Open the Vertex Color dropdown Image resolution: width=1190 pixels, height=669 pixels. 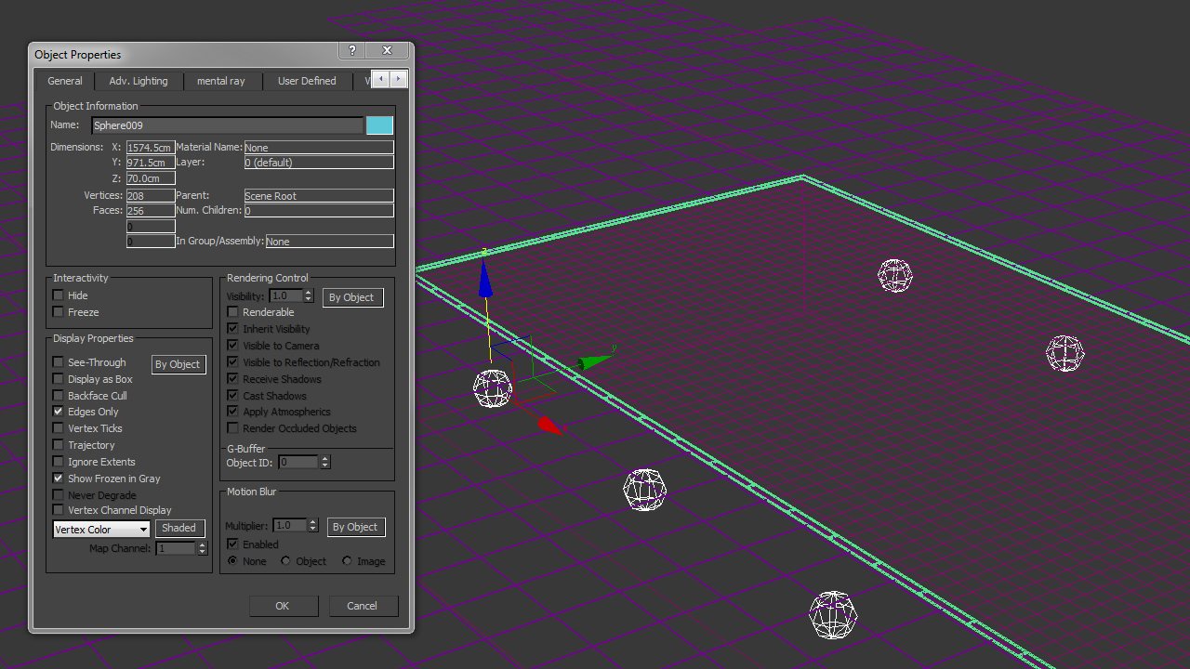(x=101, y=530)
